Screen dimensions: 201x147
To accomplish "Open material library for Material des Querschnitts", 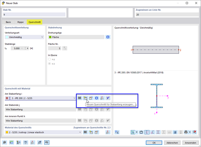I will pyautogui.click(x=85, y=132).
